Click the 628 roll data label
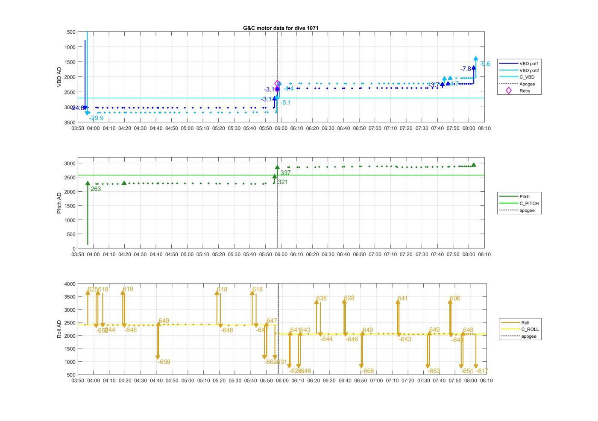The height and width of the screenshot is (421, 598). 349,298
